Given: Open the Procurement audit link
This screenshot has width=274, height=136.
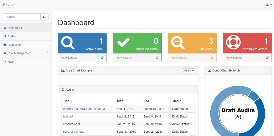Looking at the screenshot, I should [71, 124].
